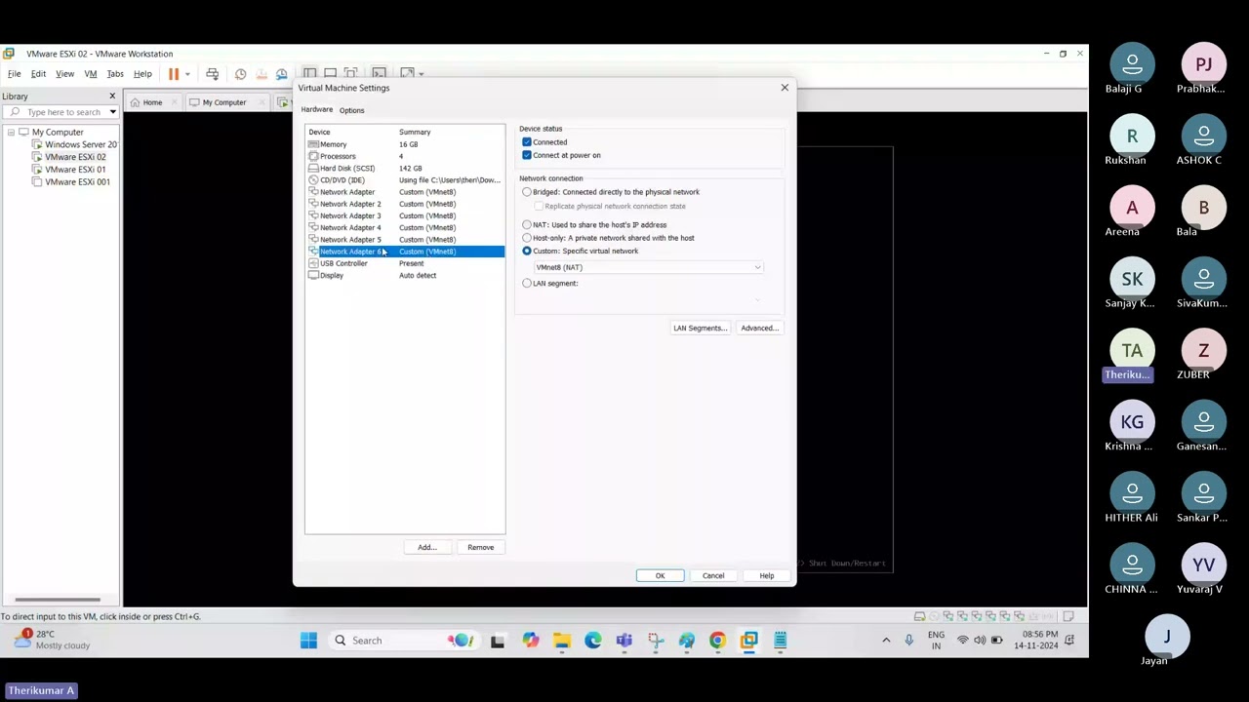
Task: Take a snapshot using the clock icon
Action: [x=240, y=74]
